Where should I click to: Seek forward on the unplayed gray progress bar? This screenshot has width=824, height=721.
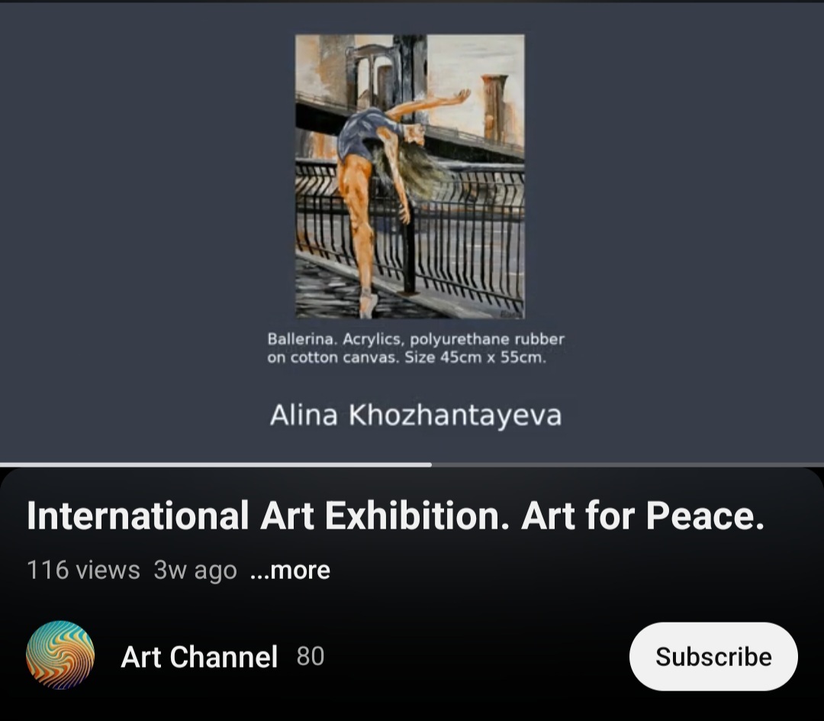[627, 465]
